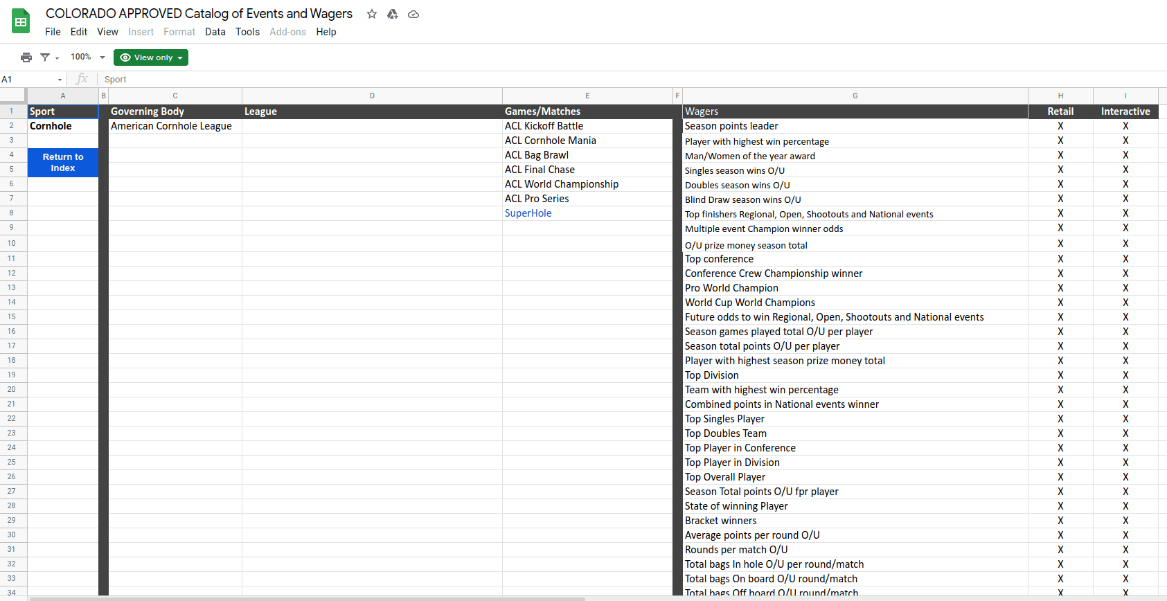
Task: Click the Add to Drive icon
Action: [393, 14]
